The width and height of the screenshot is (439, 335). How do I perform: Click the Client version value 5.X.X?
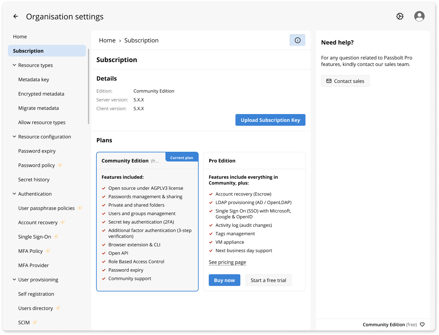click(x=139, y=109)
